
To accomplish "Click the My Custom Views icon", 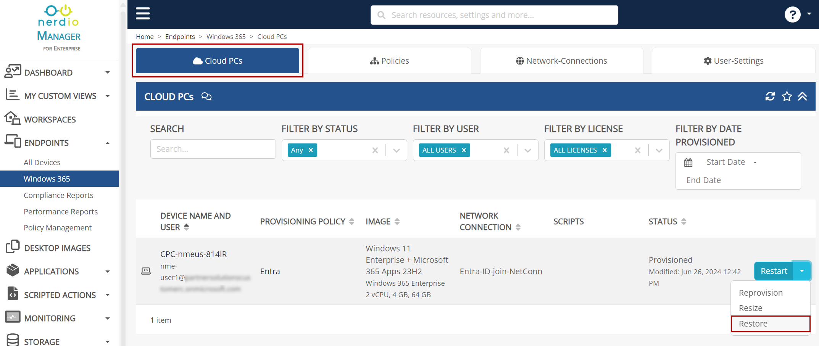I will (13, 95).
